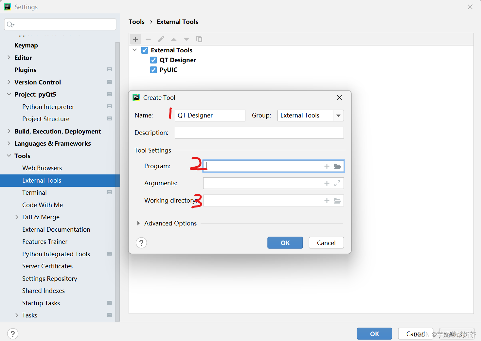This screenshot has width=481, height=341.
Task: Click the Settings window help question icon
Action: (x=13, y=334)
